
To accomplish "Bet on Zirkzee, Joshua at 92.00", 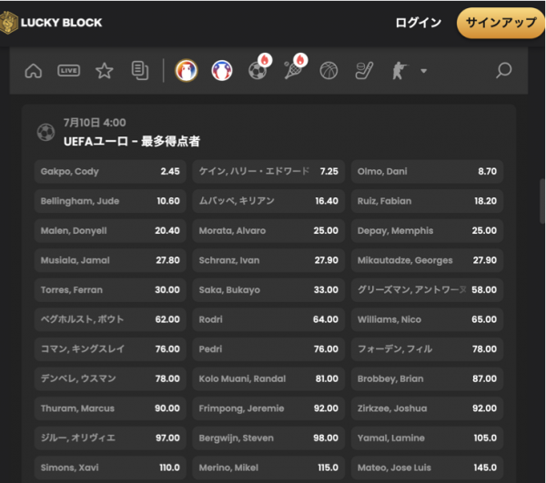I will tap(428, 408).
